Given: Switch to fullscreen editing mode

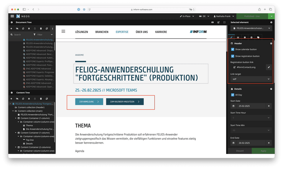Looking at the screenshot, I should point(224,22).
